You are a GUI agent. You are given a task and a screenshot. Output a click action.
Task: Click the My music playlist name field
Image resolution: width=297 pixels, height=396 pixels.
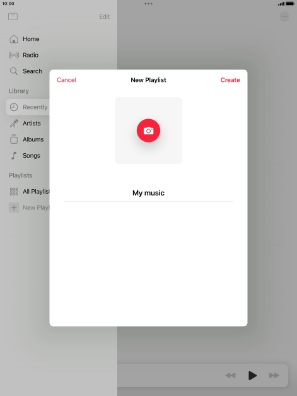click(x=148, y=193)
